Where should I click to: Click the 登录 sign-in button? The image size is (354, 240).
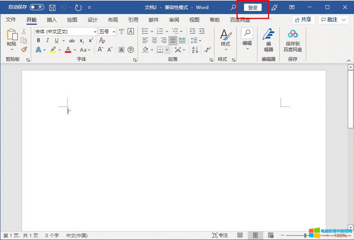[x=253, y=7]
